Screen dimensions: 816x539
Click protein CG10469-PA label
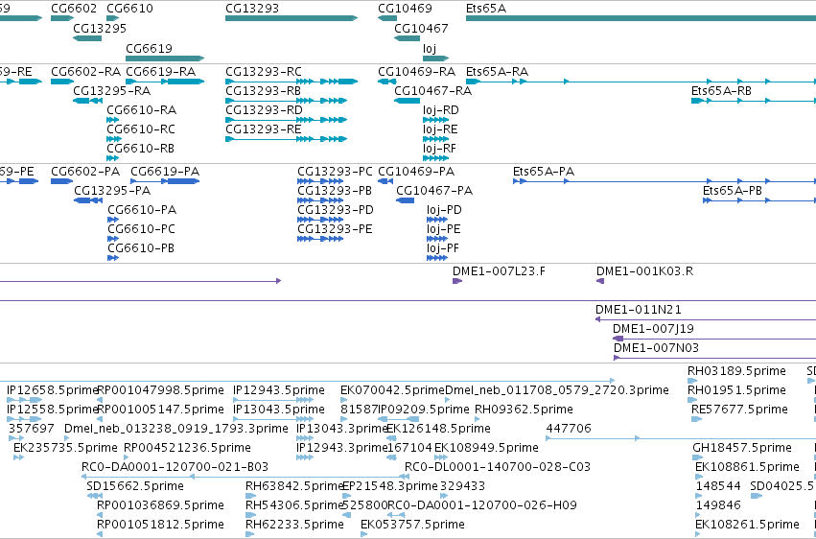coord(416,171)
